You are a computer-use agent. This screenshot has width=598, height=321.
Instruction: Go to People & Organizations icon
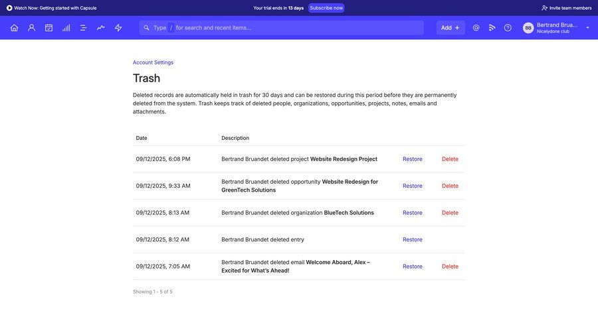click(31, 28)
